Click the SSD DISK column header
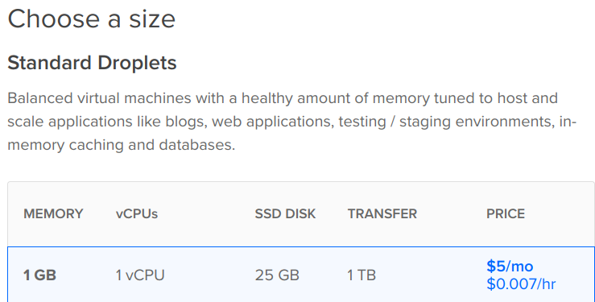The width and height of the screenshot is (595, 302). [x=285, y=214]
